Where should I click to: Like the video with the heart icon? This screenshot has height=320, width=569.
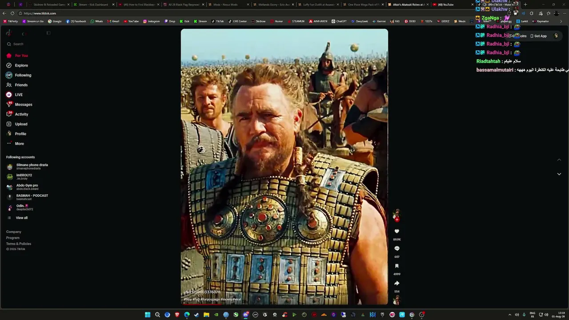(x=397, y=231)
